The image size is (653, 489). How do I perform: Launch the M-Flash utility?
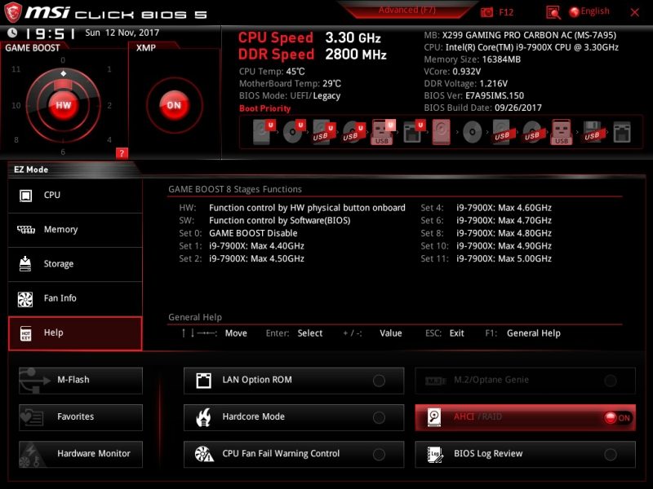click(81, 381)
